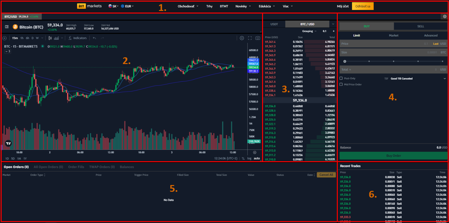
Task: Click the Odhlásiť sa button
Action: [x=363, y=6]
